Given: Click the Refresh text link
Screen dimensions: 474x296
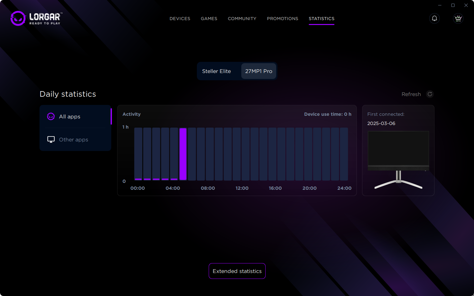Looking at the screenshot, I should [411, 94].
